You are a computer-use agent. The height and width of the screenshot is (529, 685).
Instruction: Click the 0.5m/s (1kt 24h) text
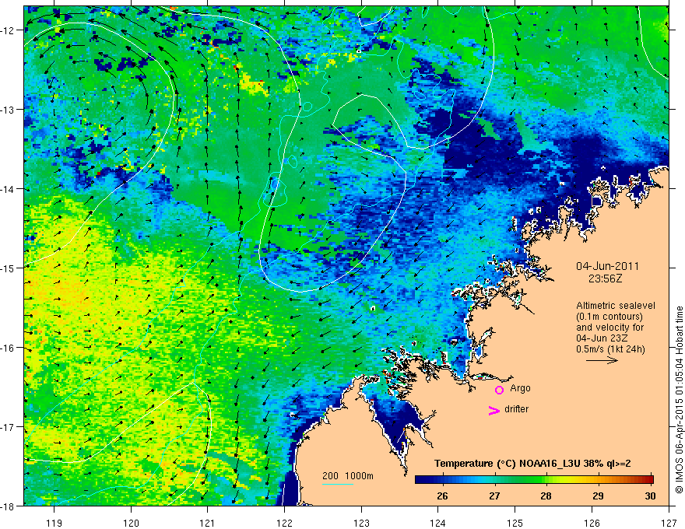point(610,349)
